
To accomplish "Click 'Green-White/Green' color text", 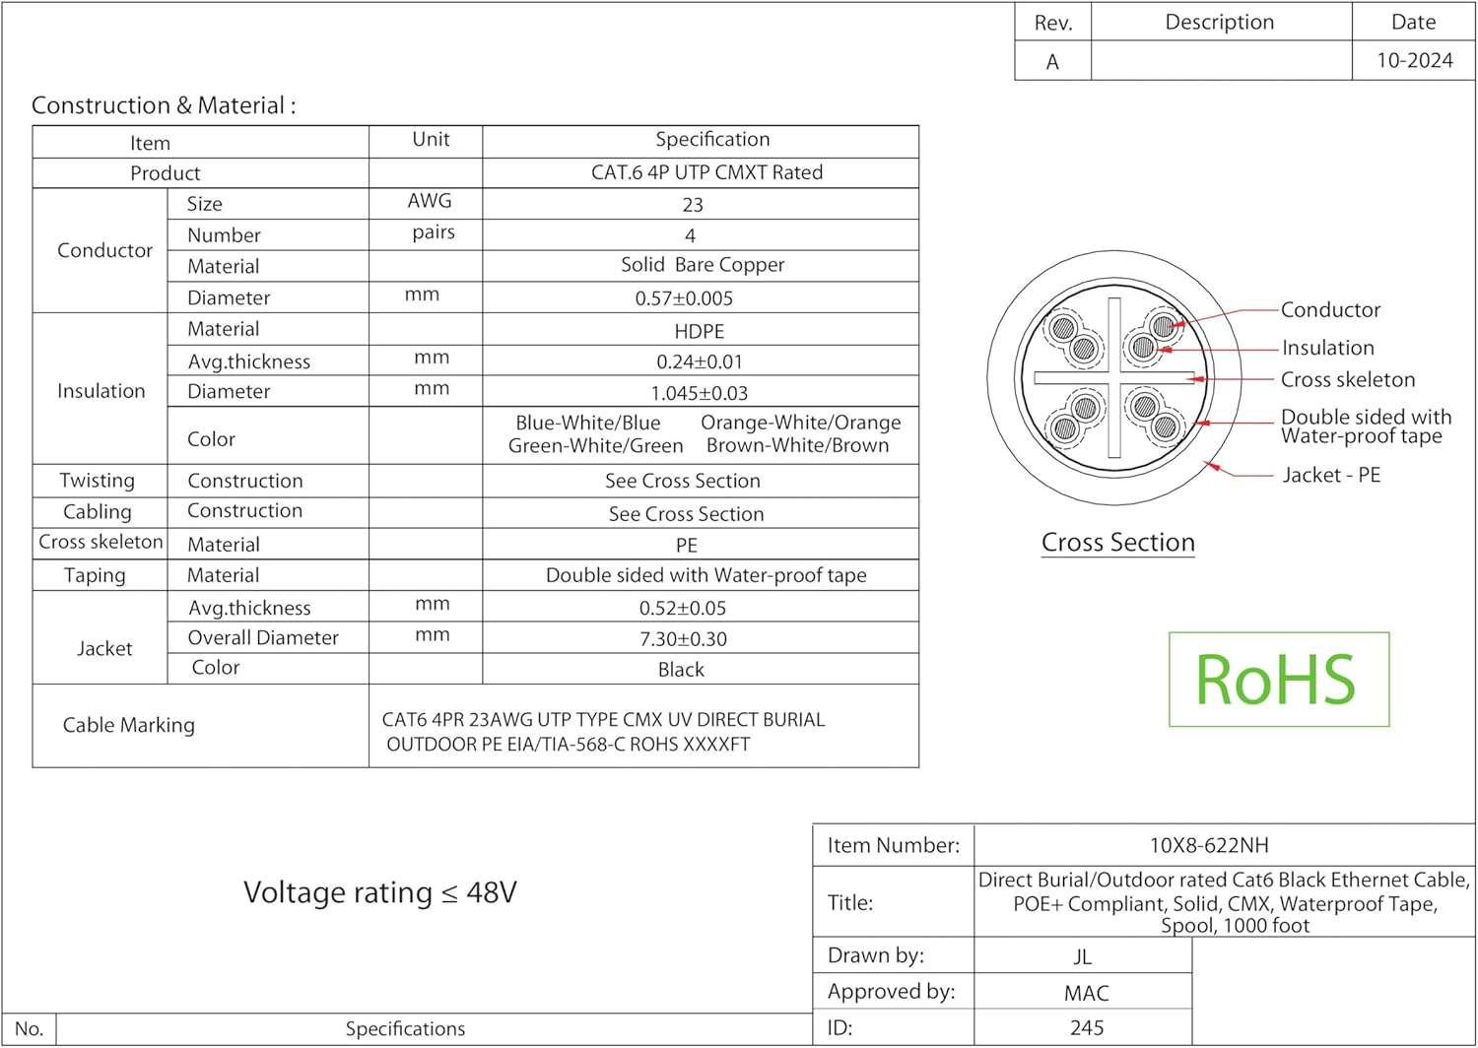I will point(596,446).
